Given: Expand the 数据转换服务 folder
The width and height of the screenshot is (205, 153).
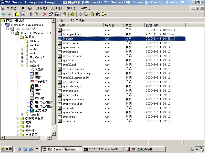Looking at the screenshot, I should click(17, 119).
